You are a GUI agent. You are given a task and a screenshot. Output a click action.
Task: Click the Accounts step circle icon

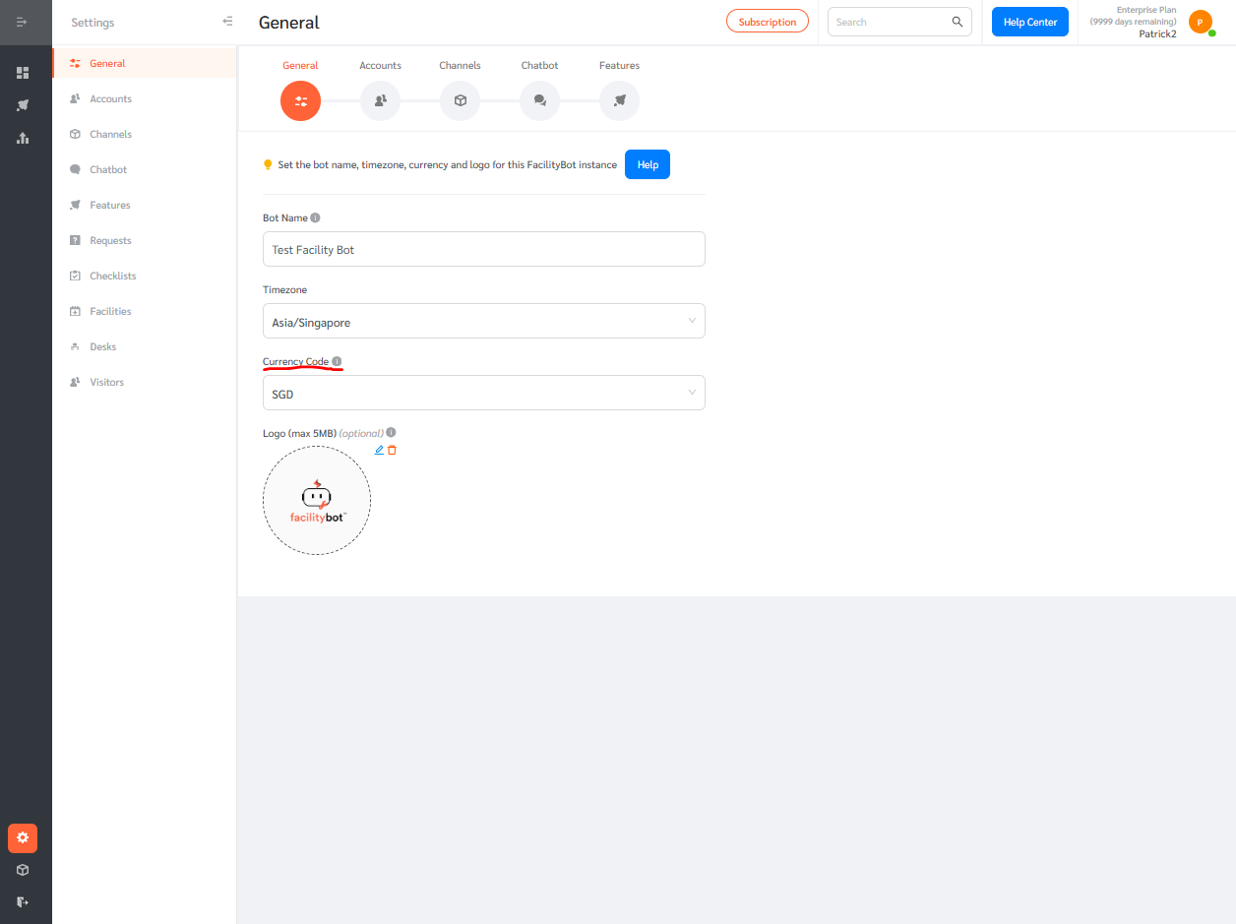point(380,100)
